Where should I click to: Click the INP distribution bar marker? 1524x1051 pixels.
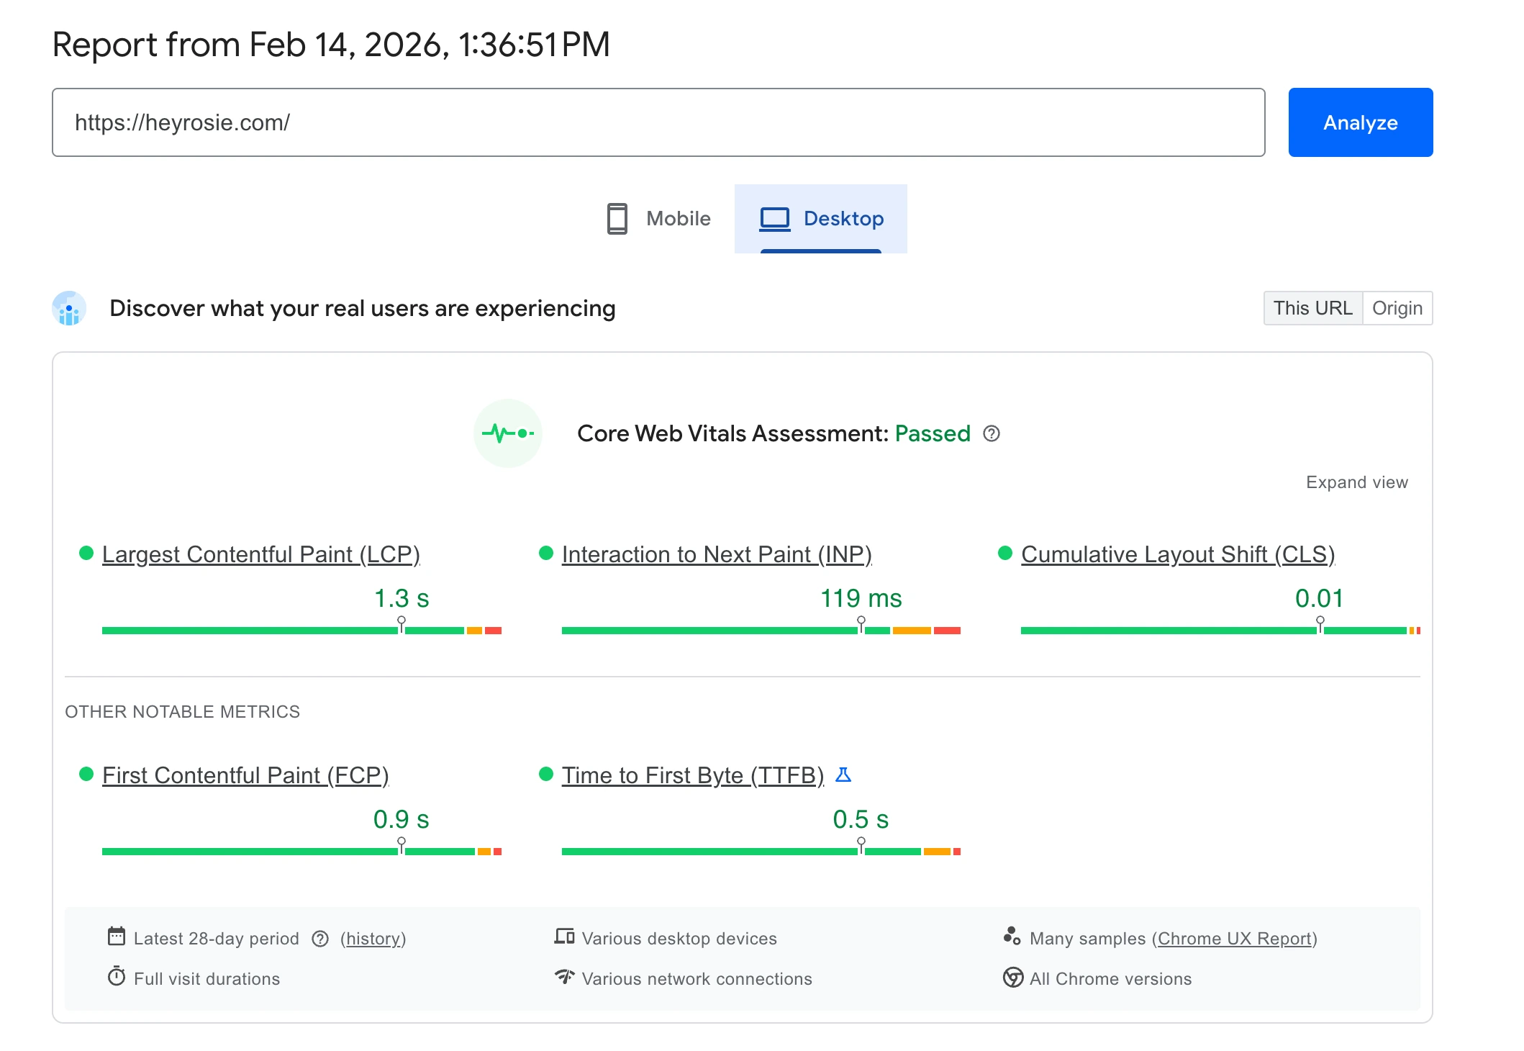pyautogui.click(x=861, y=623)
